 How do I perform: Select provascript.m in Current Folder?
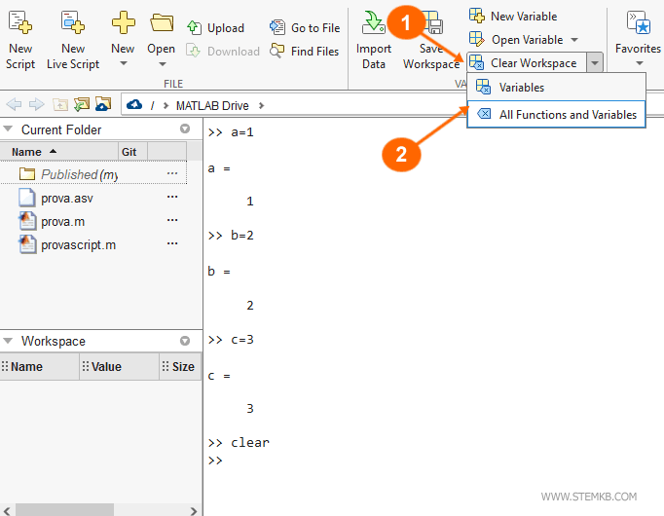coord(78,244)
